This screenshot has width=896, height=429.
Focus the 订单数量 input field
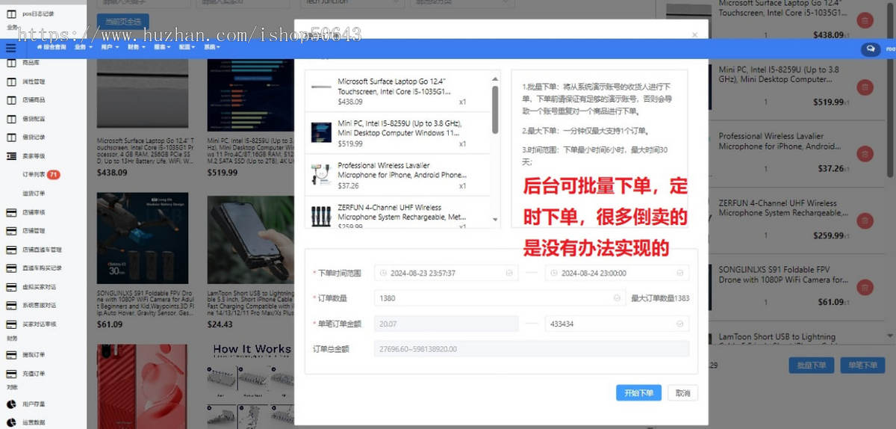500,298
